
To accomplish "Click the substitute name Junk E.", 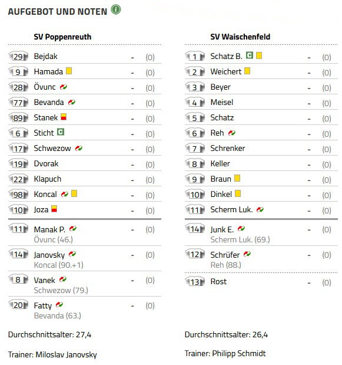I will [x=222, y=229].
